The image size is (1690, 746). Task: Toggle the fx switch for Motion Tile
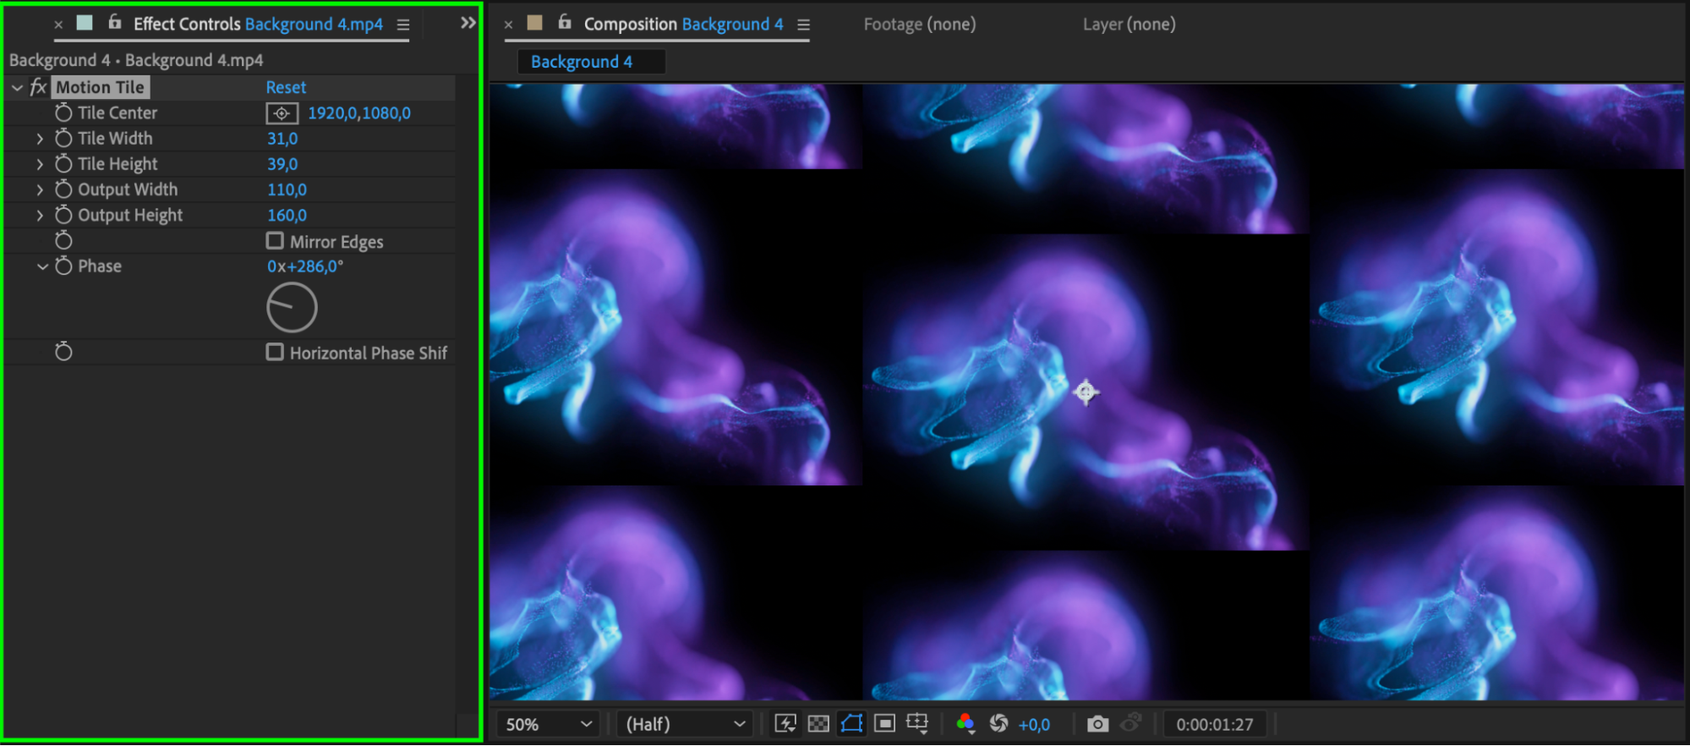pyautogui.click(x=38, y=87)
